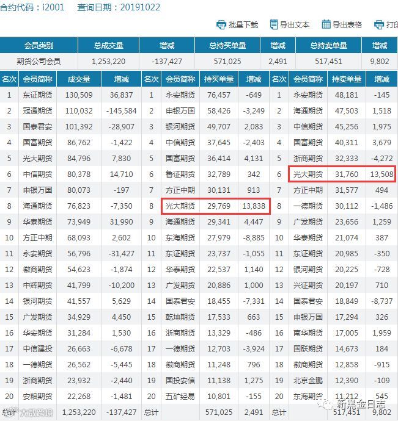Click 中辉期货 in the volume ranking
The image size is (398, 421).
37,285
